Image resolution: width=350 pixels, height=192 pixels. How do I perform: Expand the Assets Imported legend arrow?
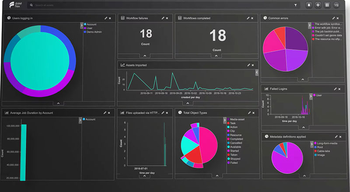tap(257, 72)
